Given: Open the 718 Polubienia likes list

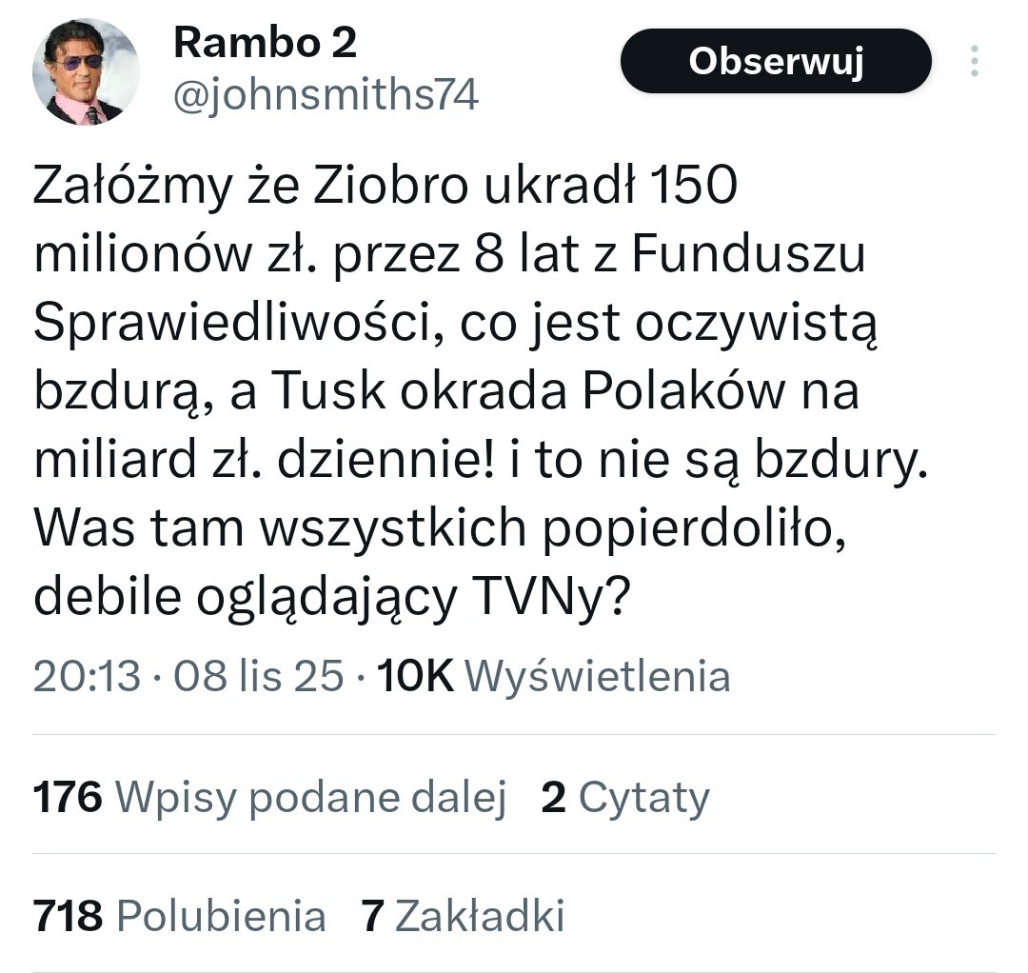Looking at the screenshot, I should 180,916.
